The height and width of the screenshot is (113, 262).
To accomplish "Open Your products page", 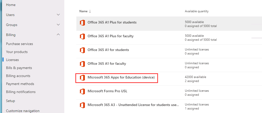I will coord(17,52).
